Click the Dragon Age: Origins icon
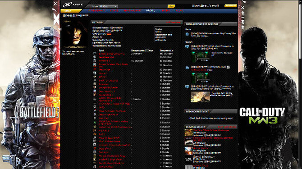 point(95,114)
